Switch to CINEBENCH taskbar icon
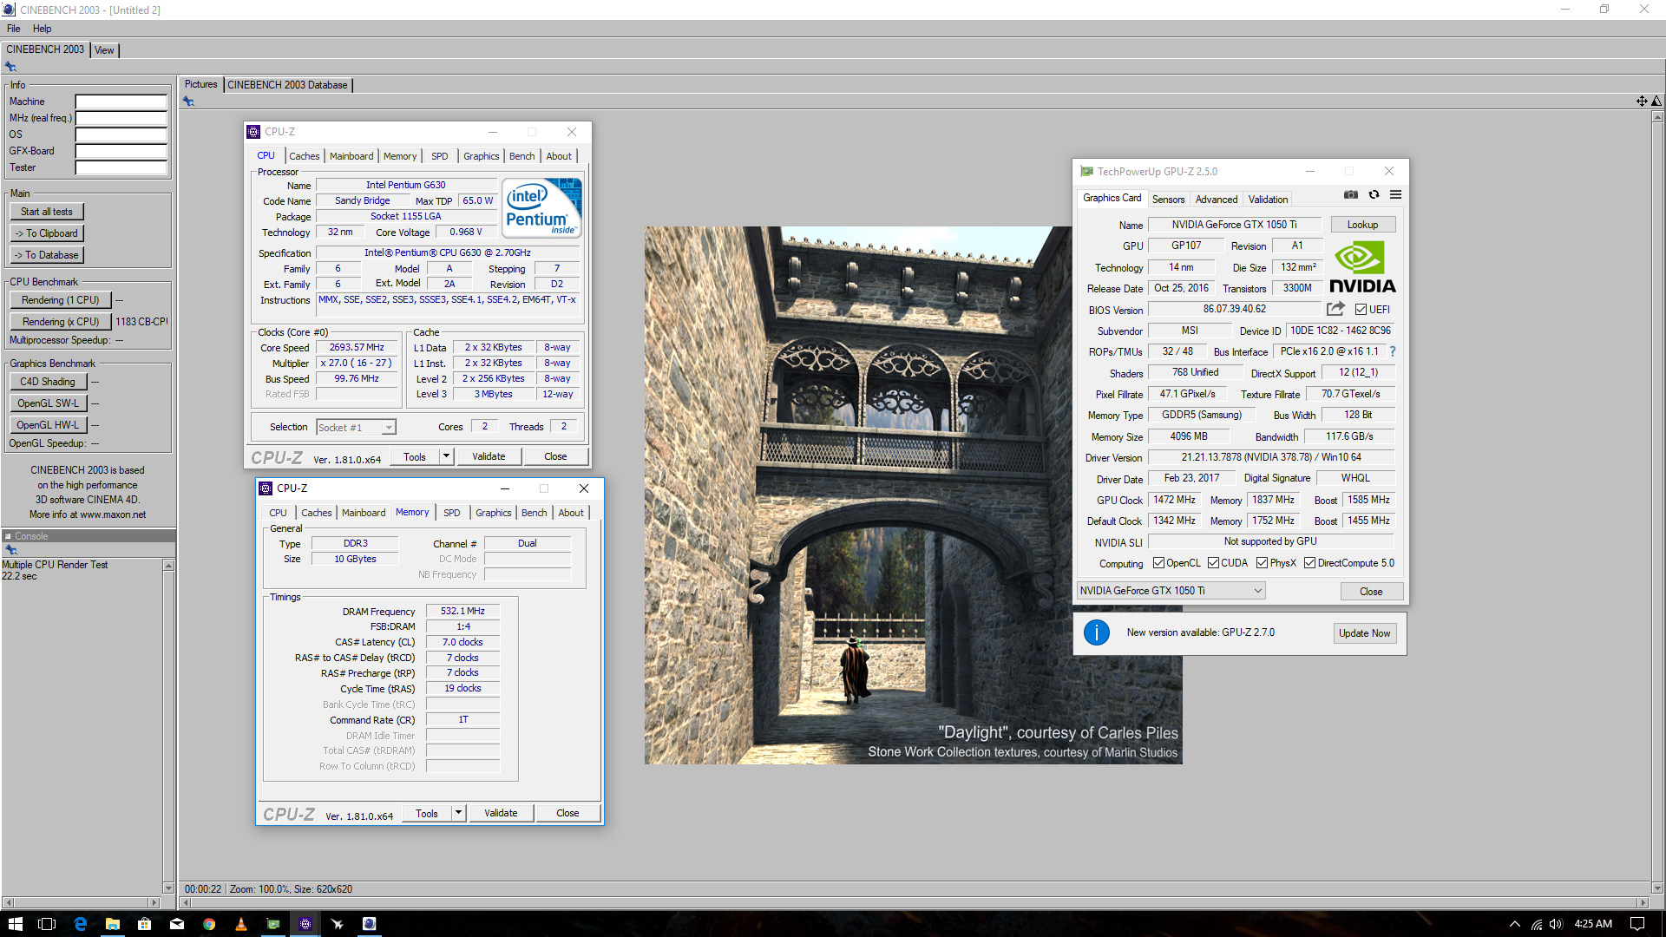Viewport: 1666px width, 937px height. point(370,924)
